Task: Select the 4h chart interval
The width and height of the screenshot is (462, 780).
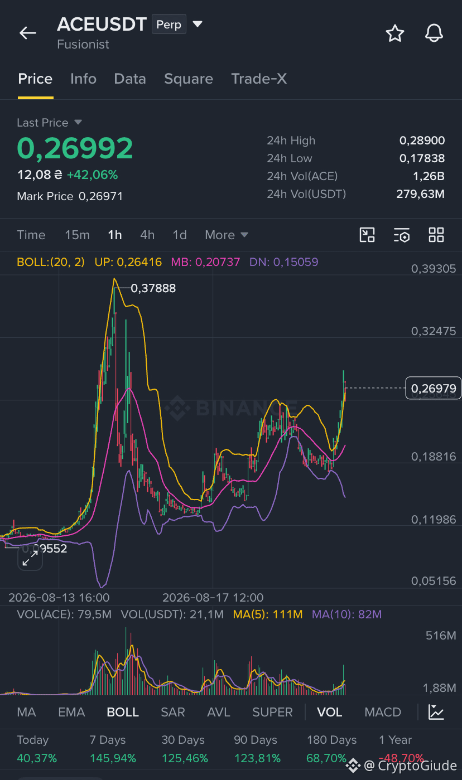Action: tap(147, 235)
